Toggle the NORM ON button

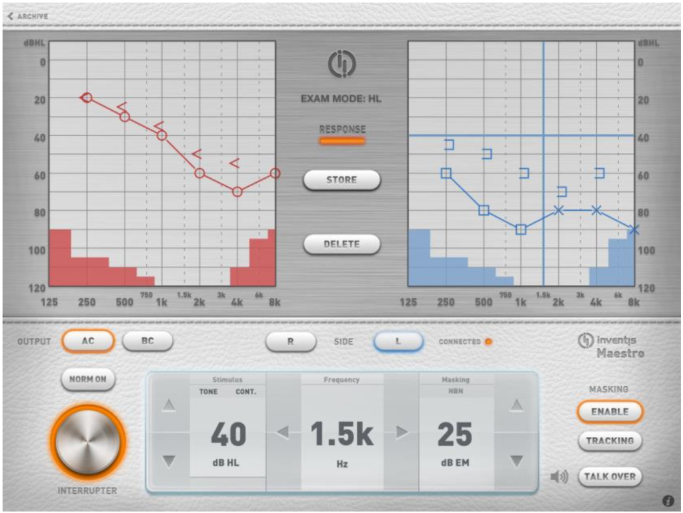tap(88, 379)
